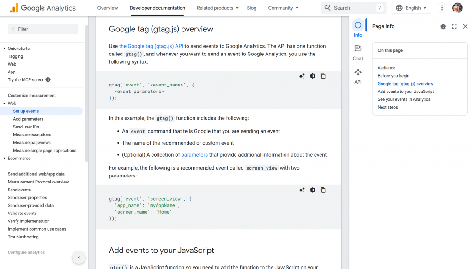Click the Google Analytics logo

(42, 7)
